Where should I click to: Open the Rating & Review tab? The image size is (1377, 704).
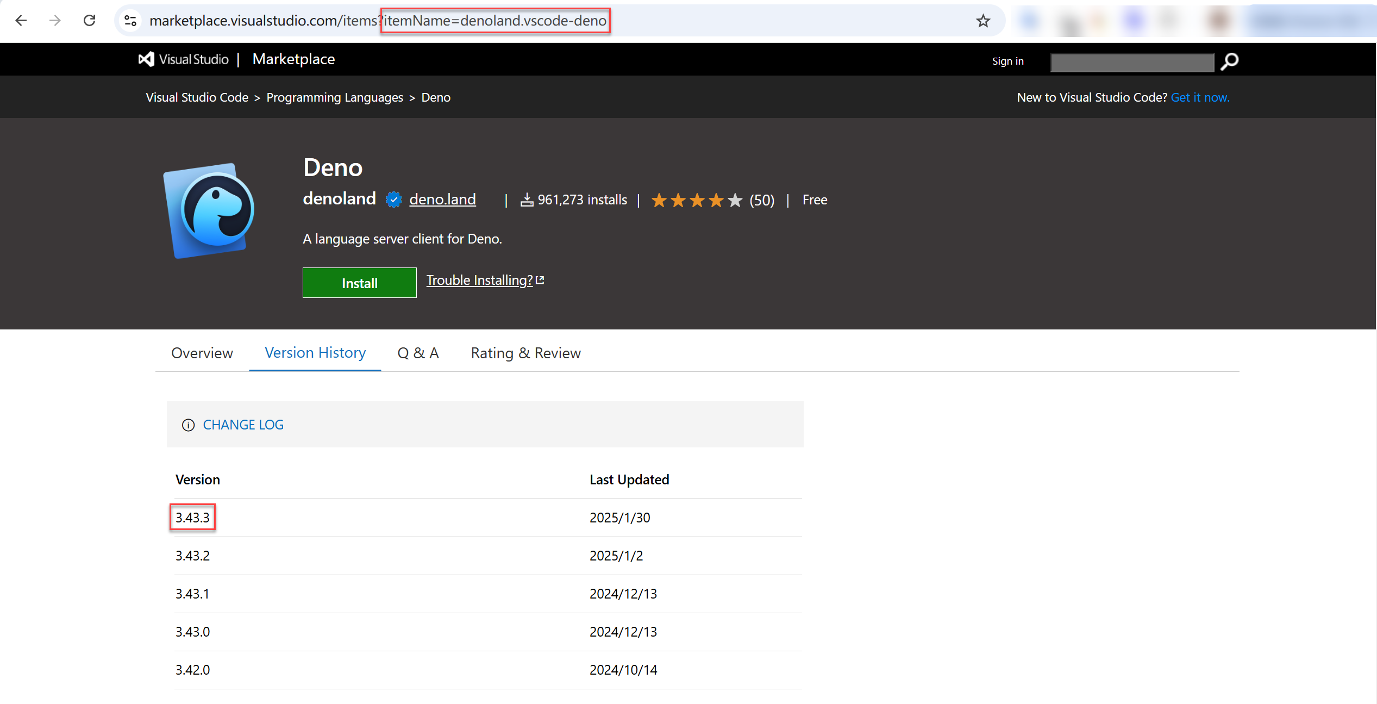pos(525,353)
